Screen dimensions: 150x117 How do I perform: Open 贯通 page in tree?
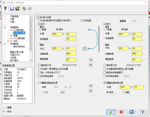15,35
